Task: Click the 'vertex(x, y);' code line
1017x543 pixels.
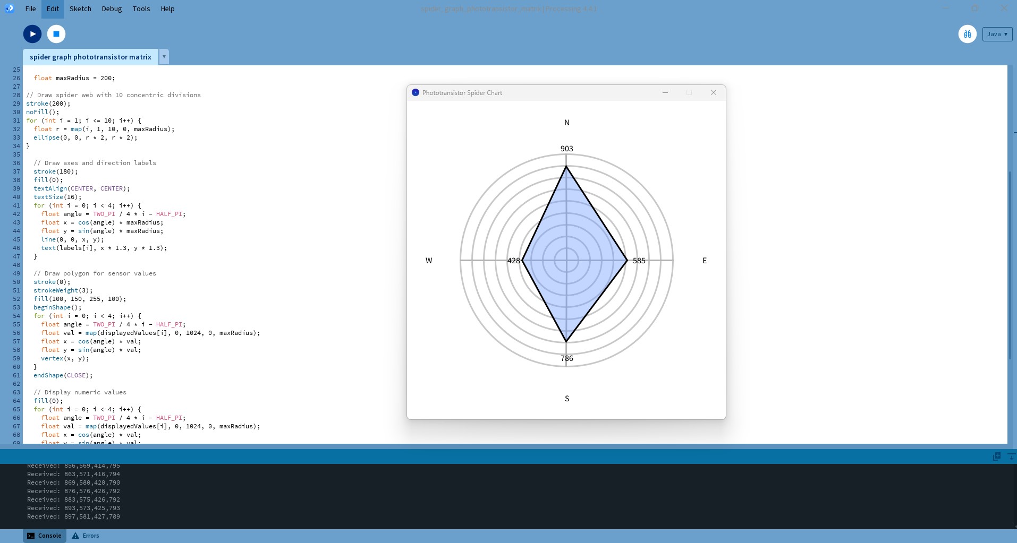Action: pos(65,358)
